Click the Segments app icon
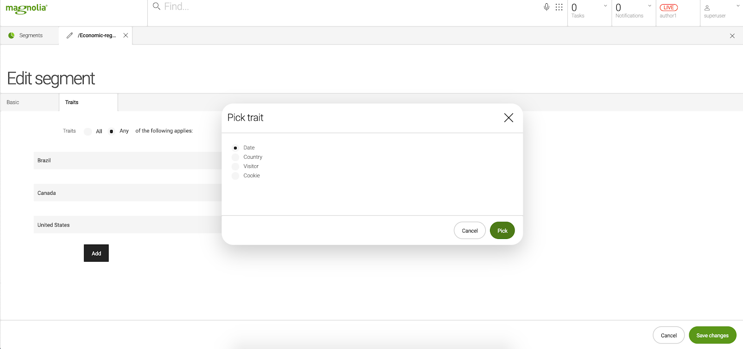 click(12, 35)
